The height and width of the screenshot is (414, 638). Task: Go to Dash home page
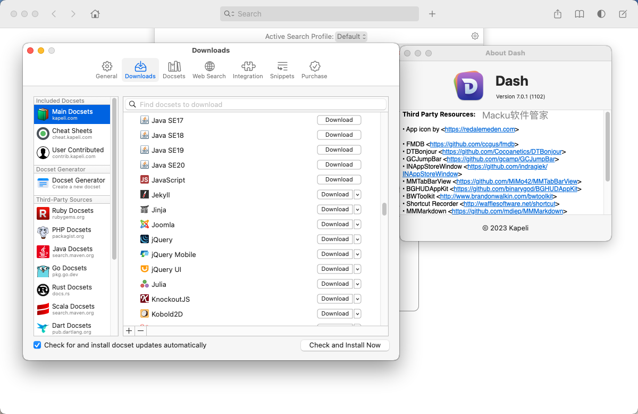(x=95, y=14)
